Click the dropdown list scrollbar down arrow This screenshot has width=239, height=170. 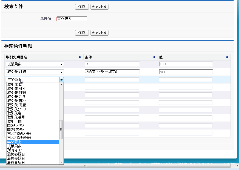pos(61,162)
